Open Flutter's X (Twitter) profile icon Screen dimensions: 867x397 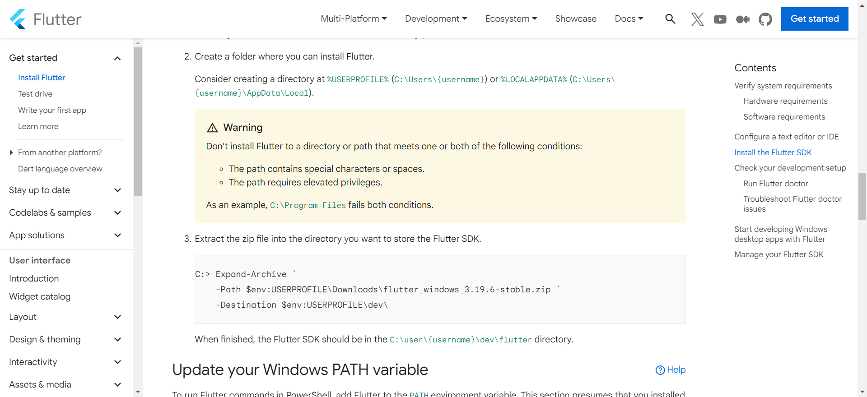click(x=697, y=19)
